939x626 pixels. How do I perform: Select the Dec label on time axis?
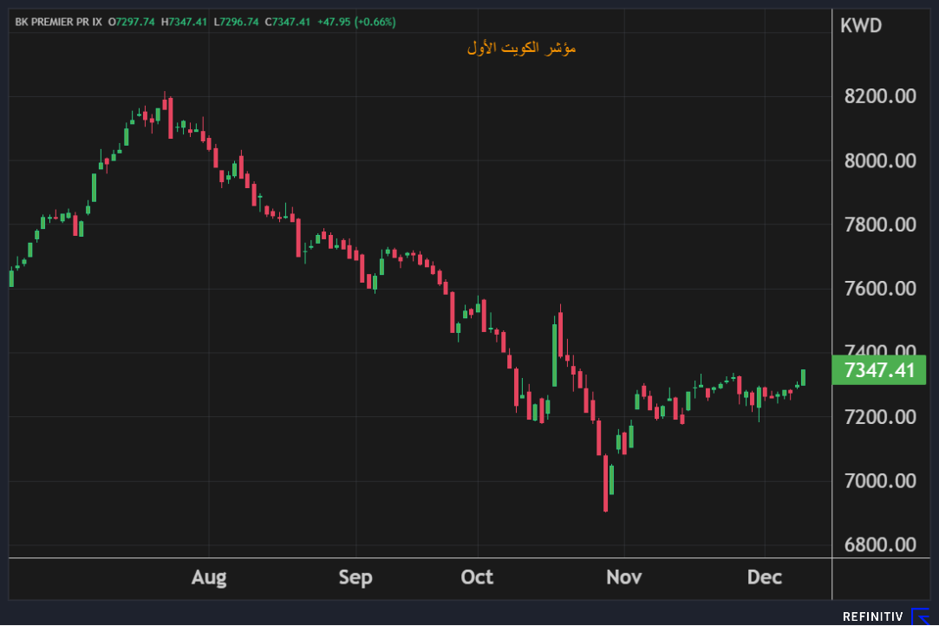(765, 577)
